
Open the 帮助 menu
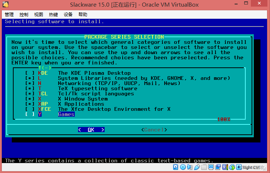(x=83, y=15)
